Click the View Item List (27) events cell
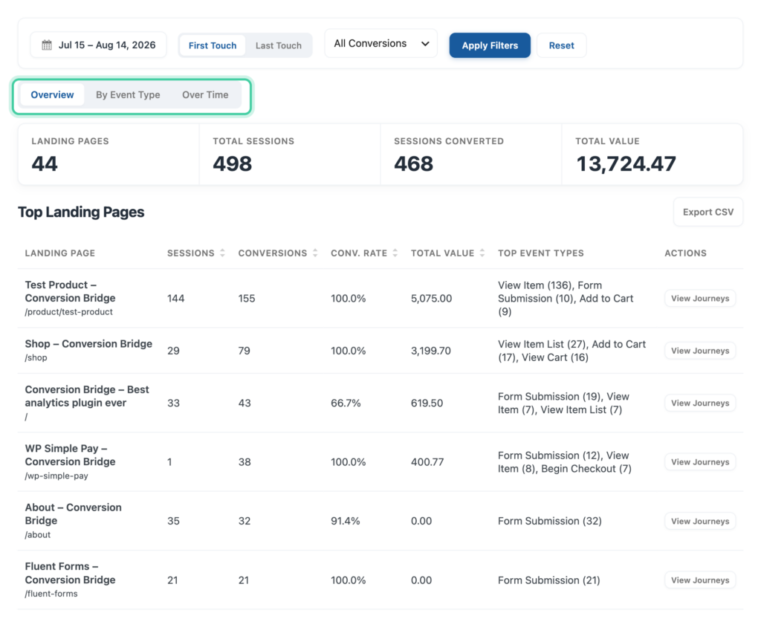This screenshot has height=642, width=761. pos(571,351)
